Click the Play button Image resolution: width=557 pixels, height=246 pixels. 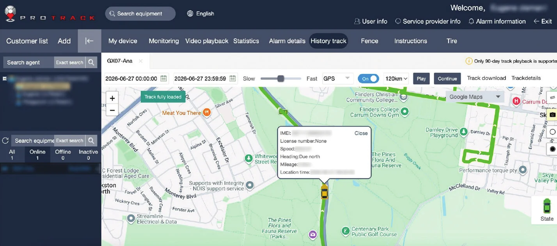tap(421, 79)
